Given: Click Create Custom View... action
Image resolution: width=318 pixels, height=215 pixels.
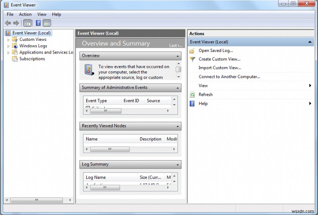Looking at the screenshot, I should pyautogui.click(x=219, y=59).
